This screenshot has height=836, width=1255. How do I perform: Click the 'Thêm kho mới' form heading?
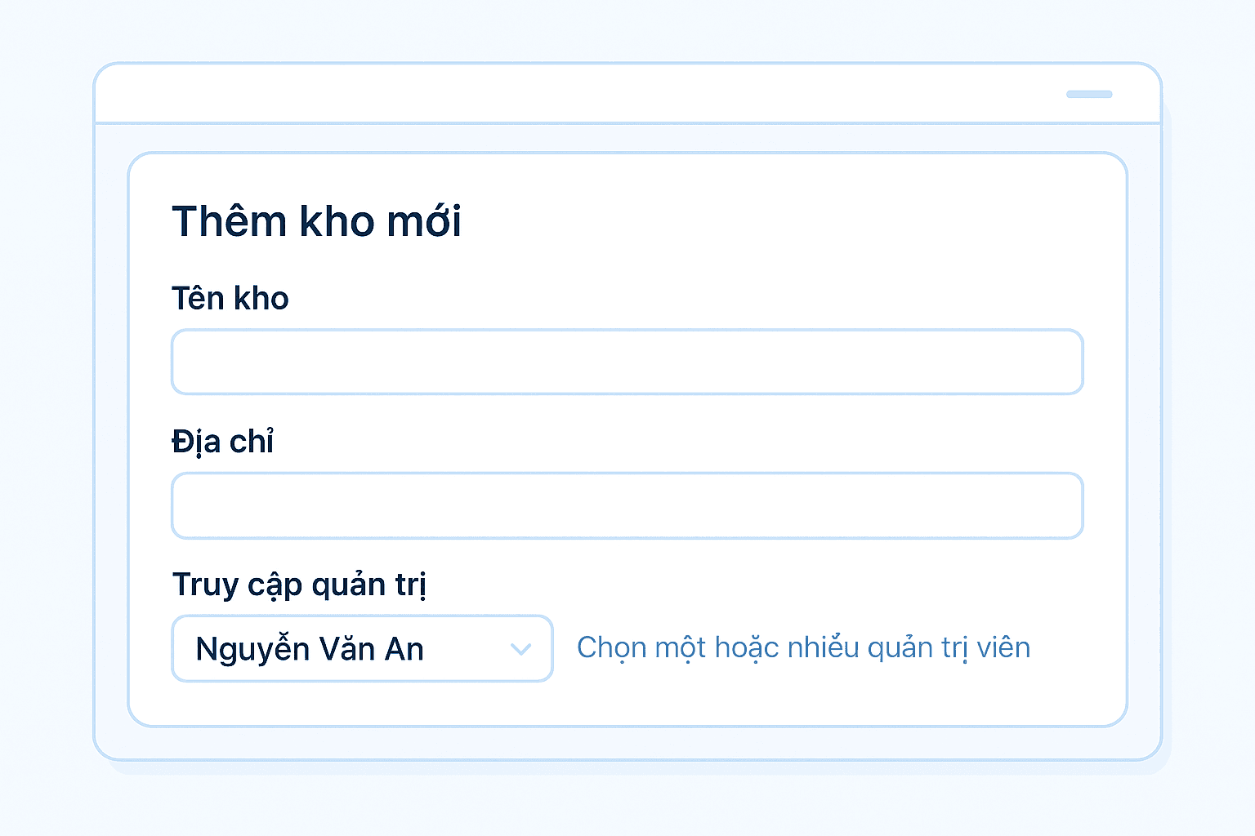click(316, 221)
